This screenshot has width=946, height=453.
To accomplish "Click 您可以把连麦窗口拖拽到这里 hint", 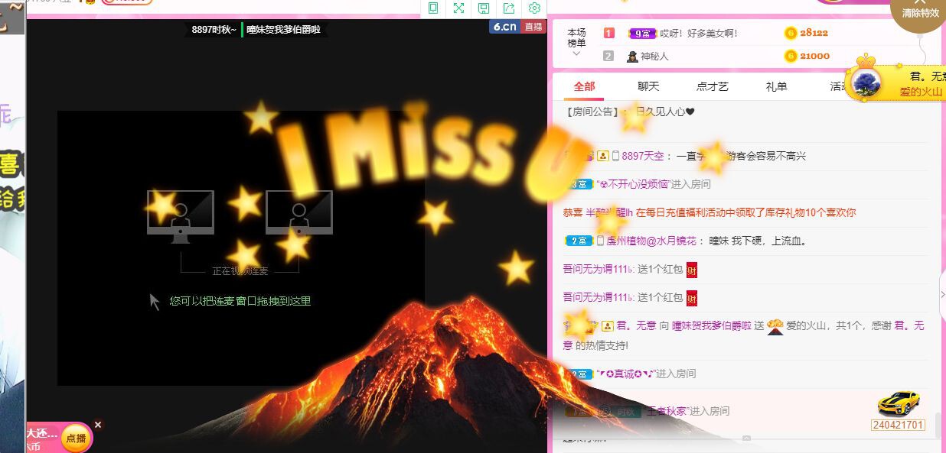I will [240, 301].
